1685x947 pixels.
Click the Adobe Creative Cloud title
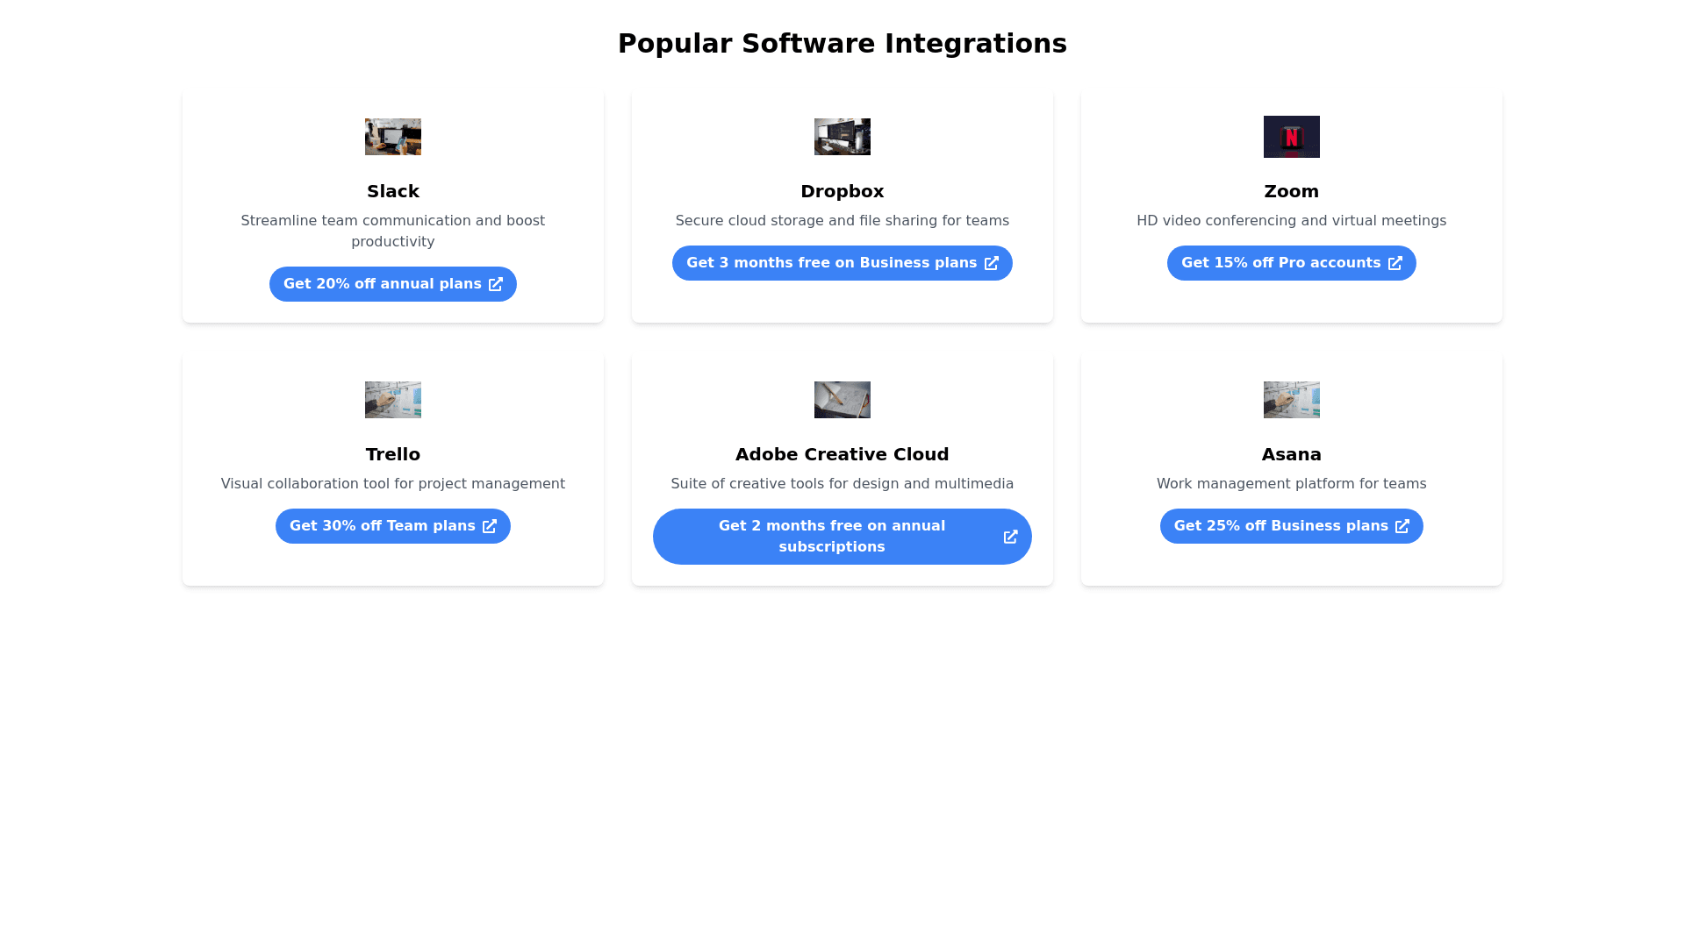click(x=842, y=454)
